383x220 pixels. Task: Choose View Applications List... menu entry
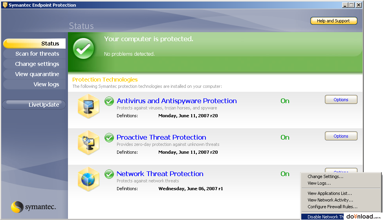341,193
